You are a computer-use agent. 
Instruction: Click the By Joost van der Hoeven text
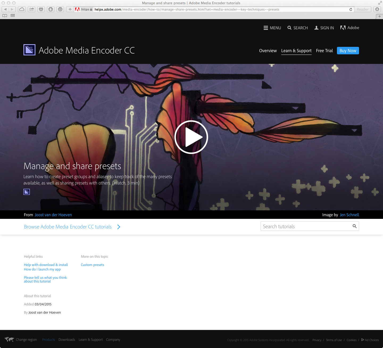click(x=42, y=312)
